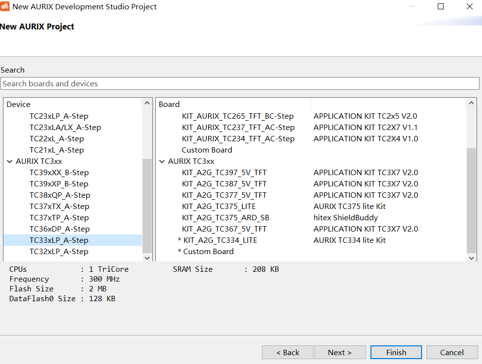Click the AURIX TC375 lite Kit description
This screenshot has height=364, width=482.
click(x=349, y=207)
